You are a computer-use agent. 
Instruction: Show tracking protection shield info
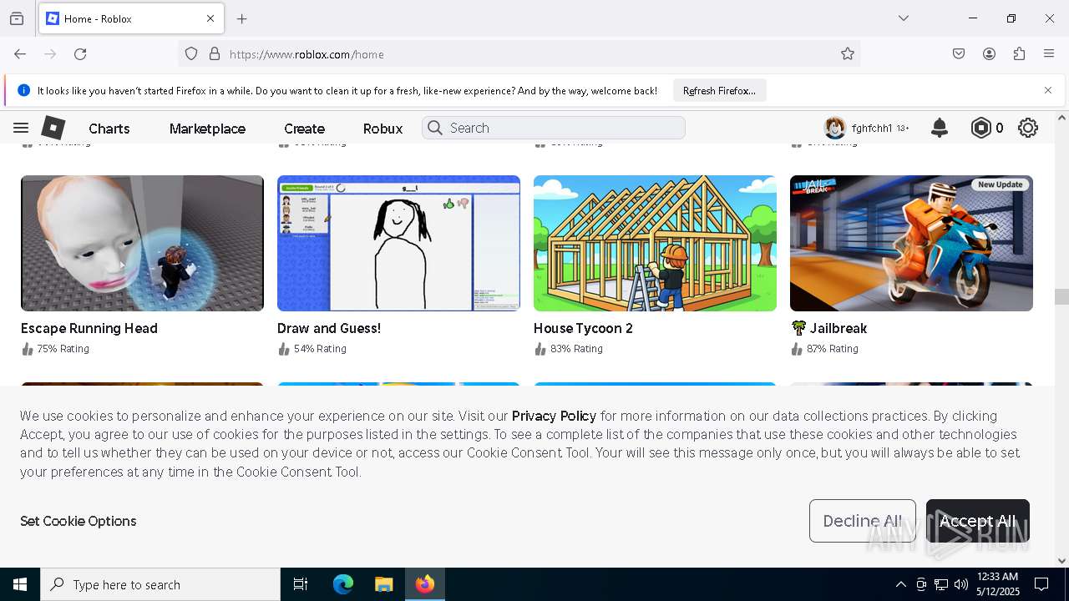tap(191, 53)
